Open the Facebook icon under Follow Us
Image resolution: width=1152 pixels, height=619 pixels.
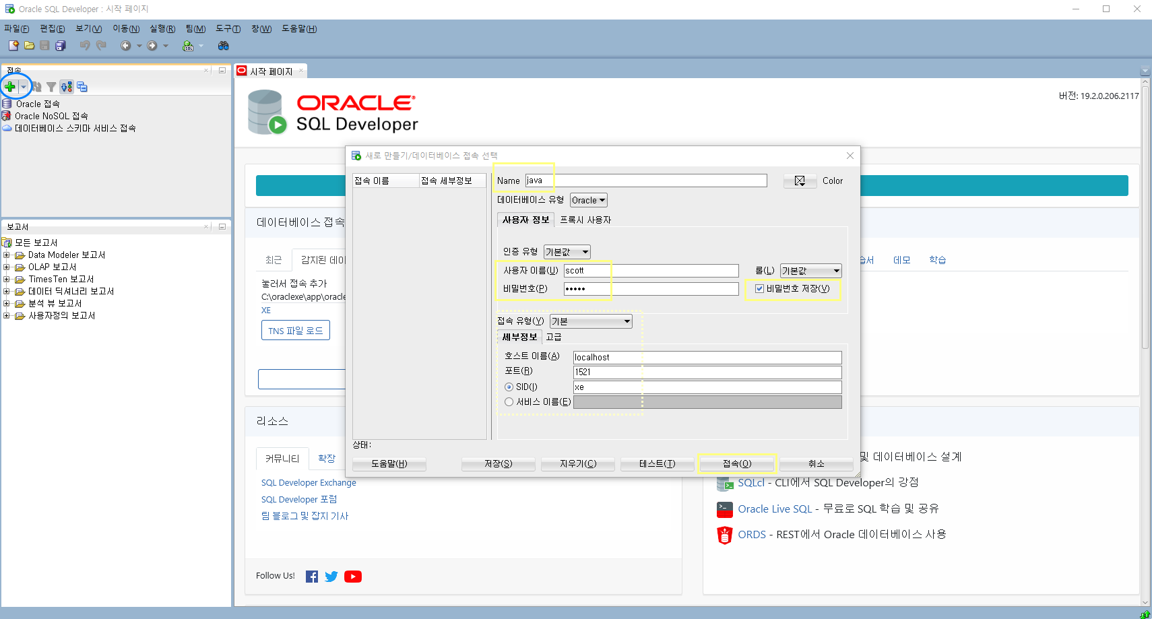(312, 577)
